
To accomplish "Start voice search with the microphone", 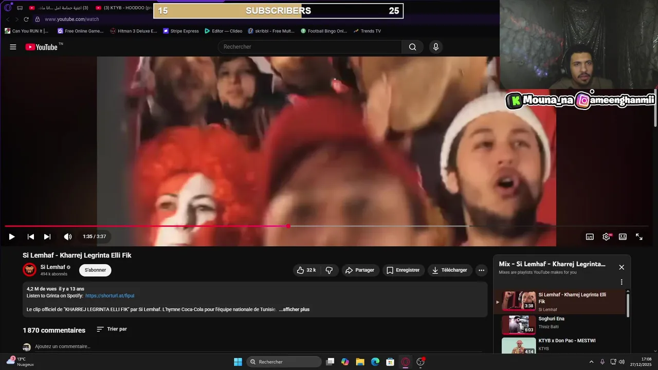I will point(436,47).
